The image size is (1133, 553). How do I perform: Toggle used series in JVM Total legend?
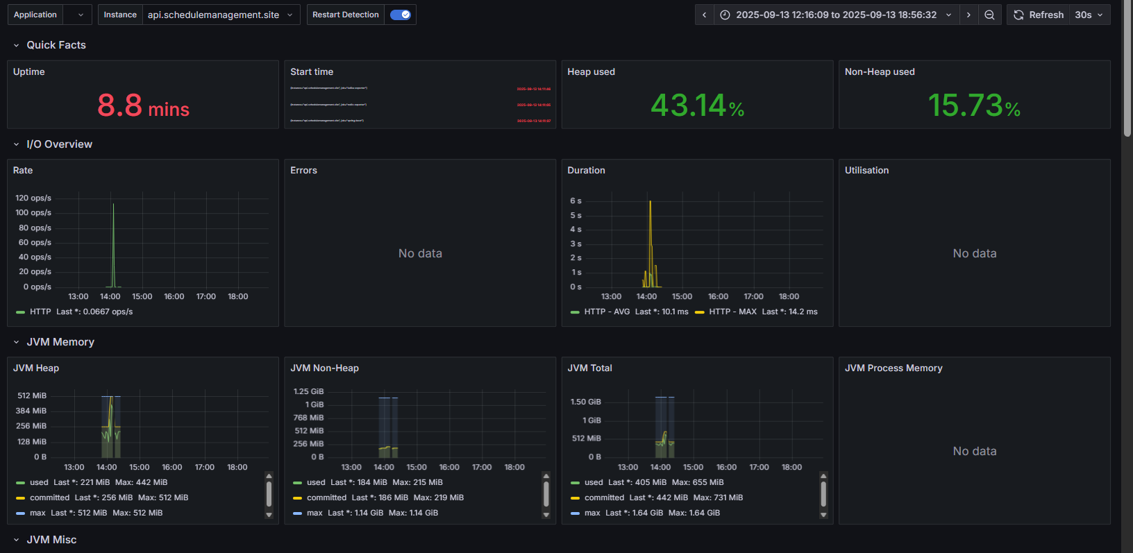coord(594,482)
